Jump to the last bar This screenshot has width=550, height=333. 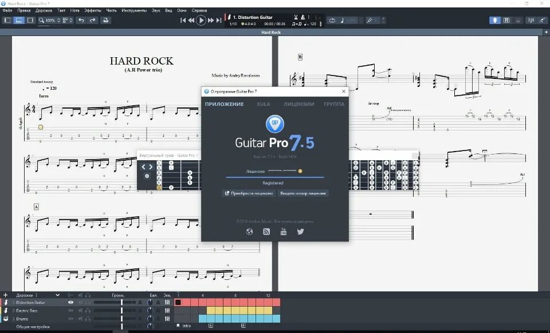pyautogui.click(x=219, y=20)
